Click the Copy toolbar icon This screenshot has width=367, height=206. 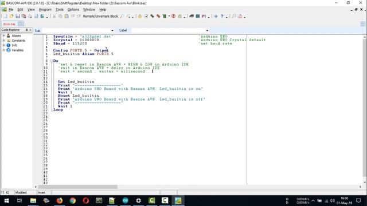click(x=60, y=16)
